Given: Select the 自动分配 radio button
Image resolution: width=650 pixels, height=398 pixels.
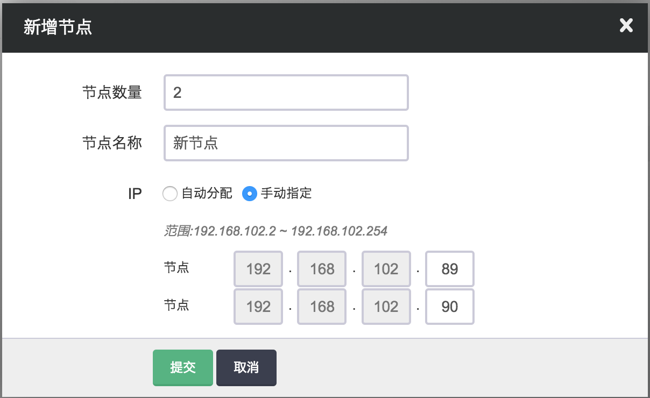Looking at the screenshot, I should (x=170, y=194).
